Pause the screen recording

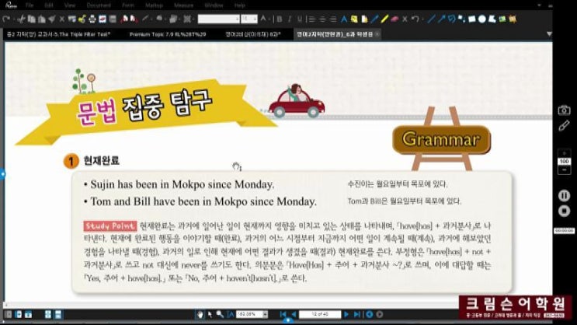(x=564, y=195)
